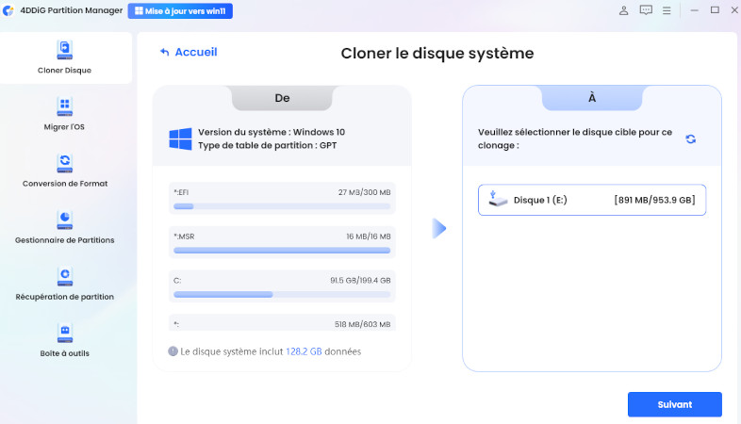741x424 pixels.
Task: Click the *:MSR partition usage bar
Action: tap(282, 251)
